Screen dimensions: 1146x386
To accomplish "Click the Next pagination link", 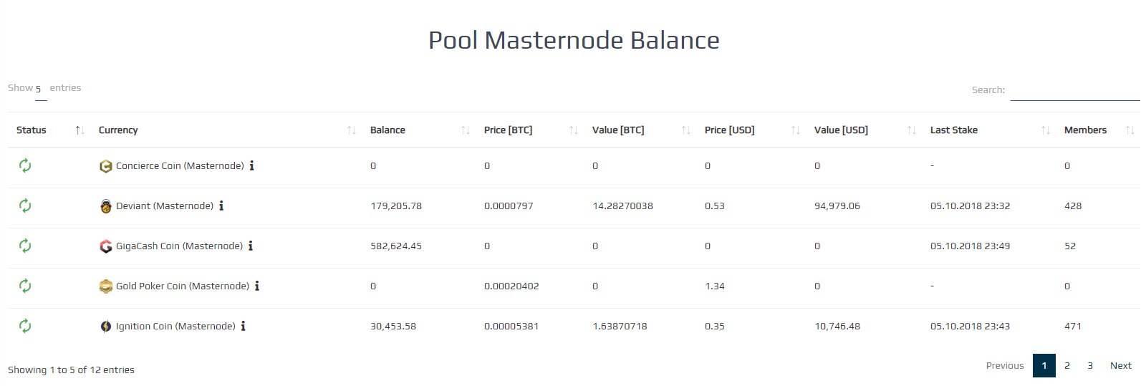I will [x=1121, y=365].
